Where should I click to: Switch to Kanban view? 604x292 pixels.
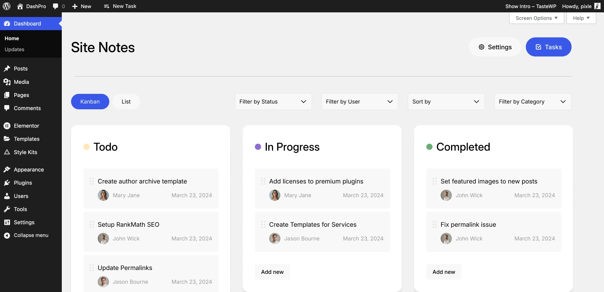[x=90, y=102]
